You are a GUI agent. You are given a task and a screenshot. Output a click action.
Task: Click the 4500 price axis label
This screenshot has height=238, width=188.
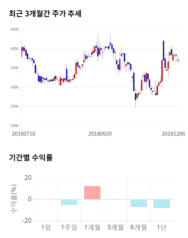click(14, 29)
